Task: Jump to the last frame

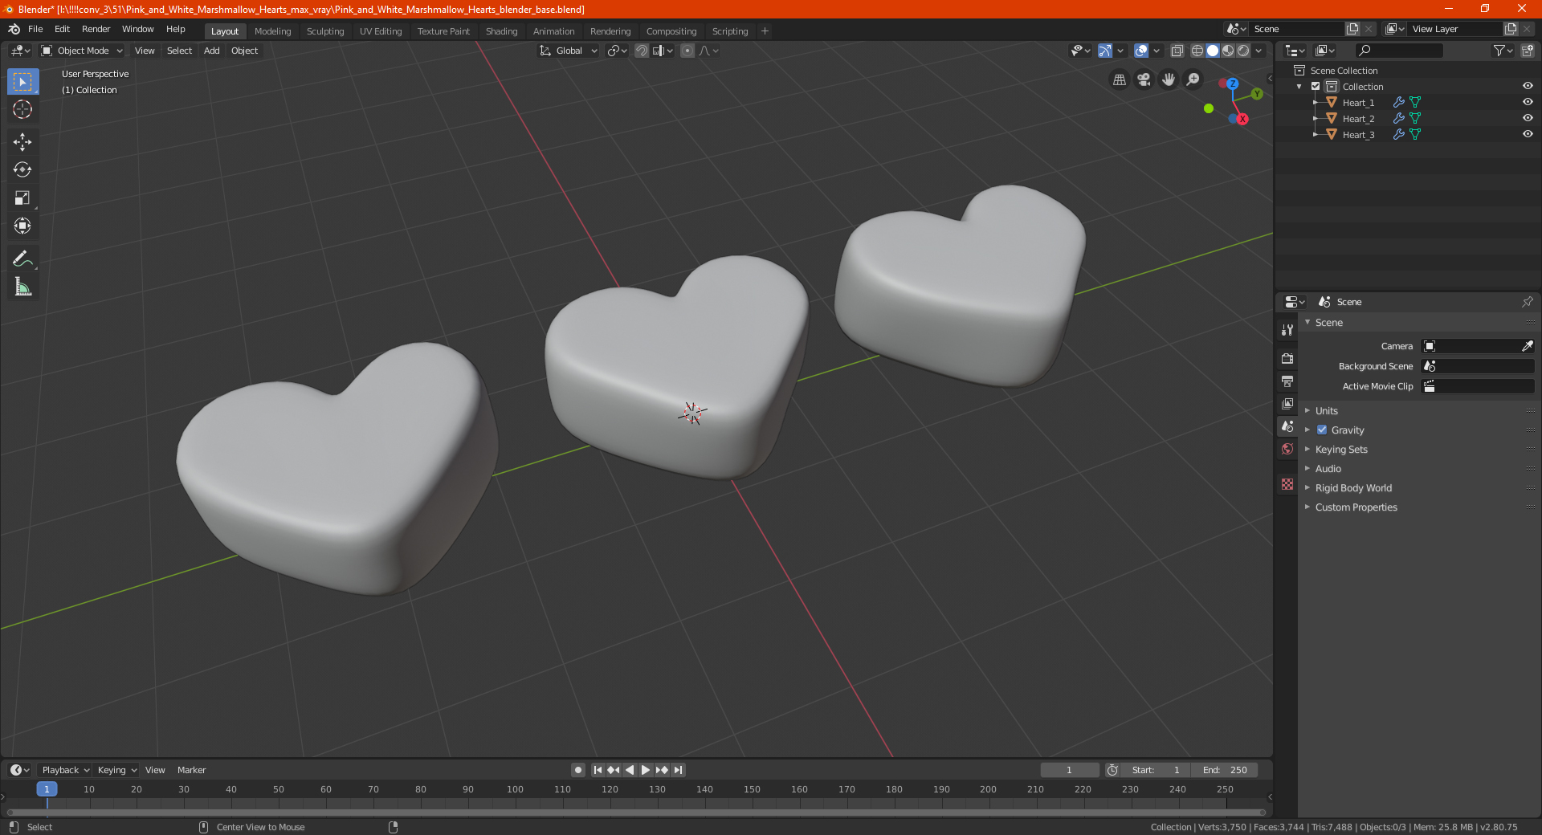Action: [679, 770]
